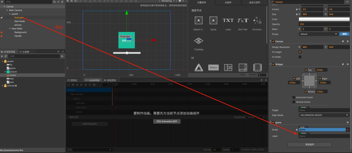
Task: Toggle the Widget Right checkbox
Action: (x=320, y=78)
